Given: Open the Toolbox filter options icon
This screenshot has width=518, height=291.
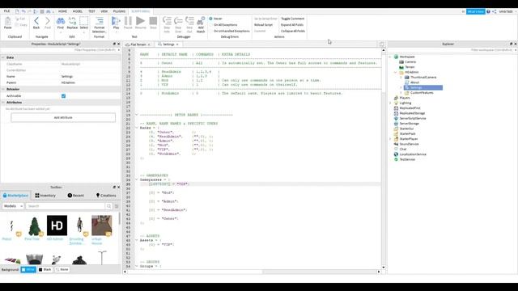Looking at the screenshot, I should pos(117,206).
